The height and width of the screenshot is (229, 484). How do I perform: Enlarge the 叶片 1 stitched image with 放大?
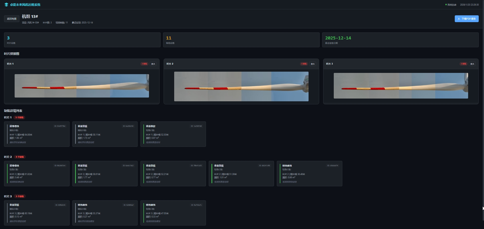click(153, 64)
